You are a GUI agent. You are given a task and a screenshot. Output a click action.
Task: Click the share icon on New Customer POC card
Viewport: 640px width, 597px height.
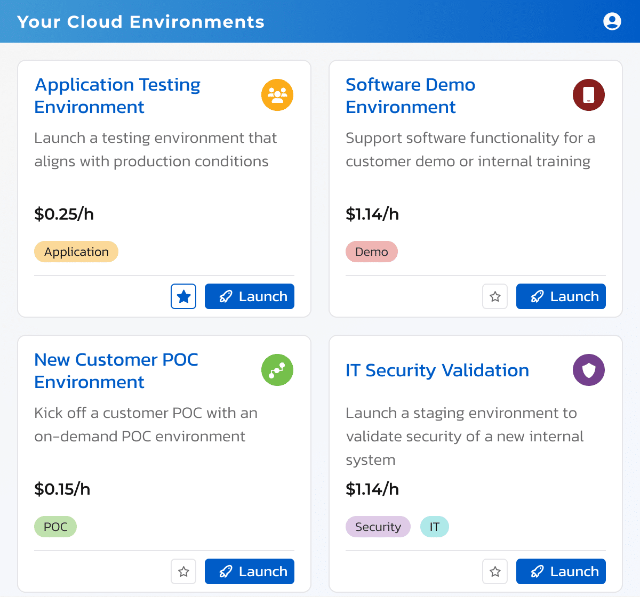click(277, 369)
